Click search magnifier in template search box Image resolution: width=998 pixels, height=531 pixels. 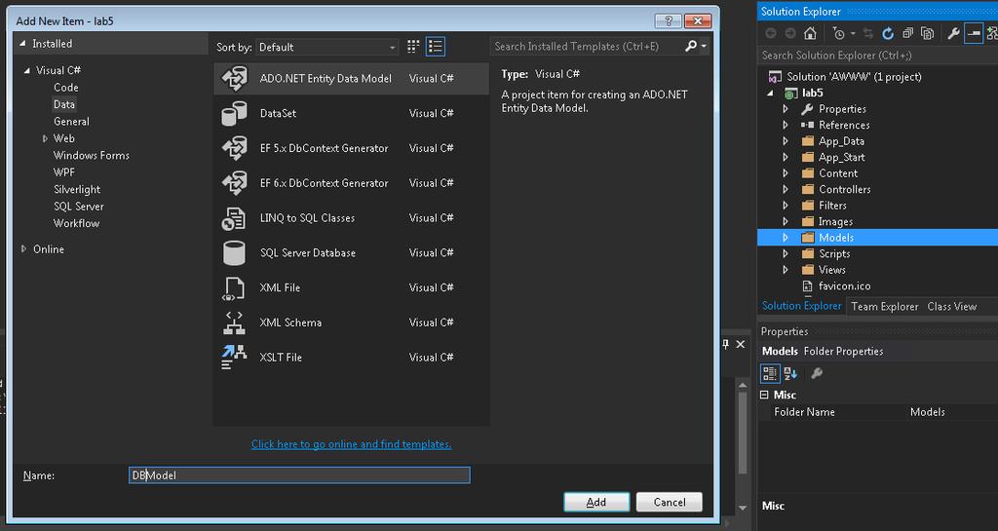[691, 46]
